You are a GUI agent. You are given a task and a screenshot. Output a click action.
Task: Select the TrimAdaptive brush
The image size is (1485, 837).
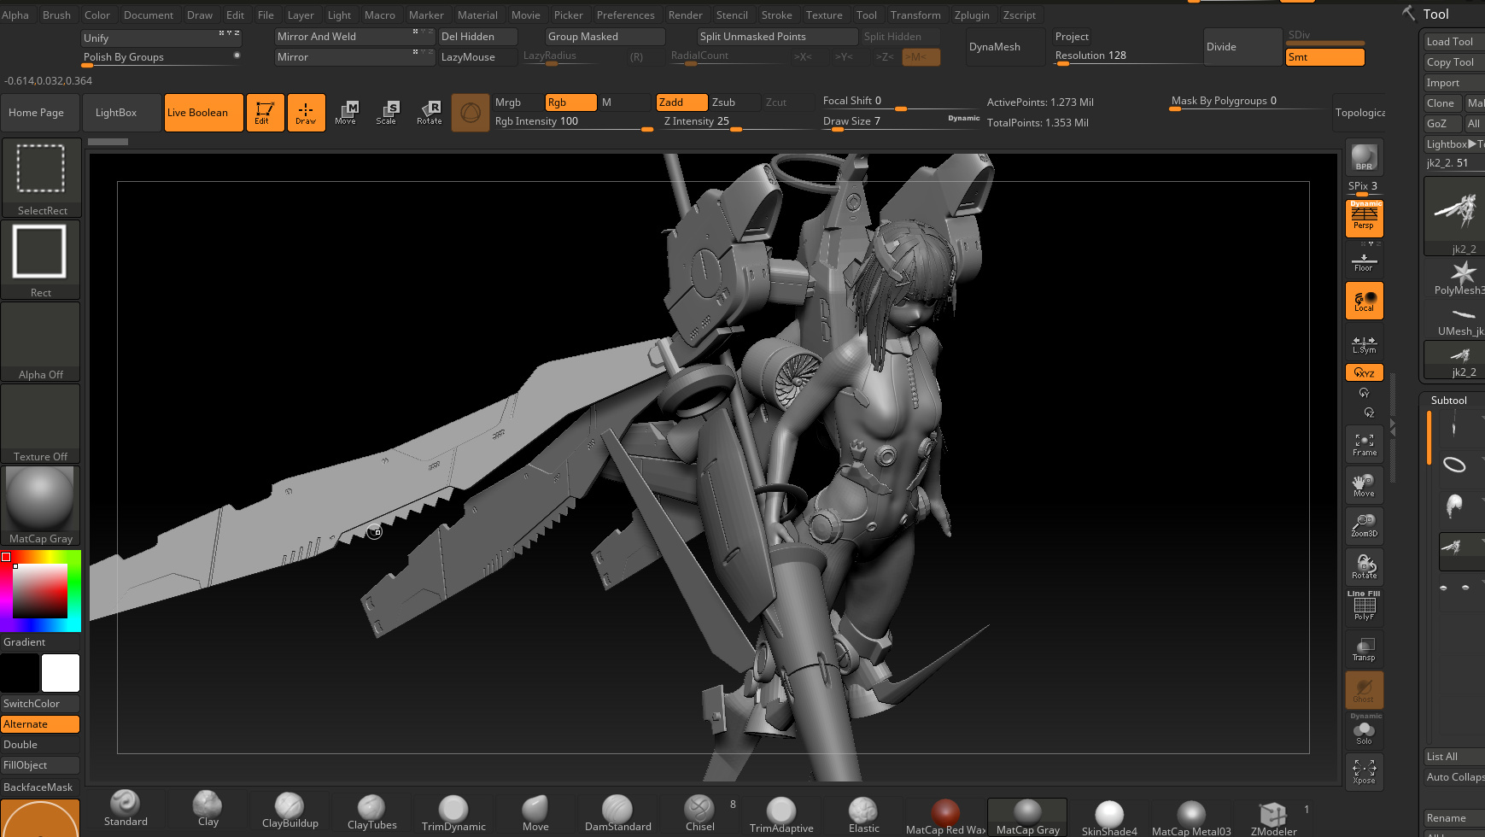click(x=781, y=816)
